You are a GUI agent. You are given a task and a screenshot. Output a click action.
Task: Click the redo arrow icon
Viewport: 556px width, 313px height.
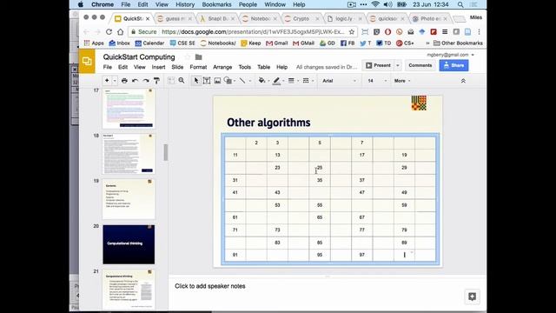point(146,81)
